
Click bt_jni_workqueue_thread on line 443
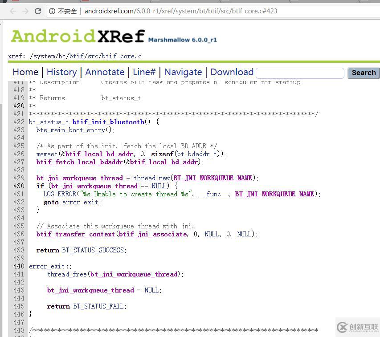[x=90, y=290]
